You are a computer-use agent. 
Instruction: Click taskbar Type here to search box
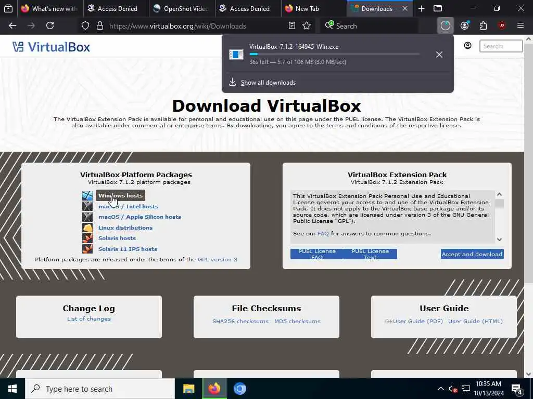[100, 389]
